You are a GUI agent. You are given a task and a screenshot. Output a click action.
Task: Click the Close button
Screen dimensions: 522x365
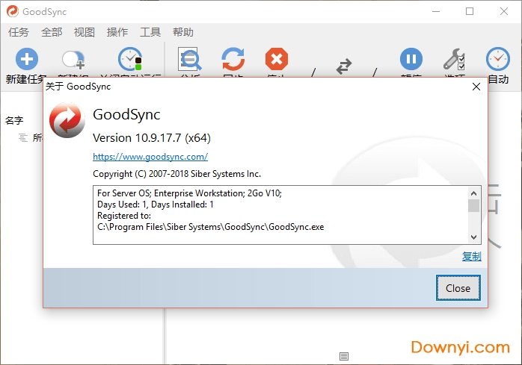(458, 288)
